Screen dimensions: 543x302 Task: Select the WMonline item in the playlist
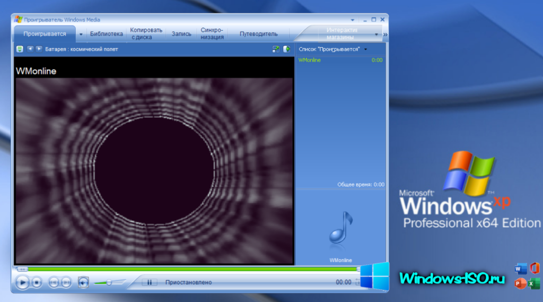click(310, 60)
